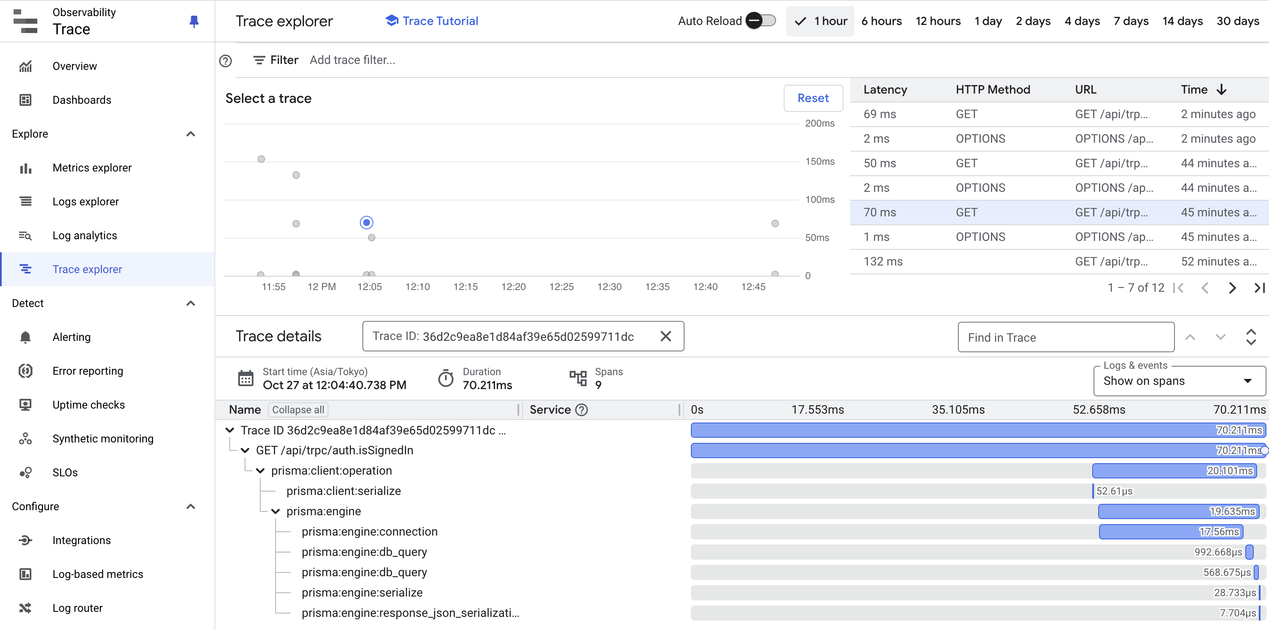Select the 7 days time range

pos(1130,21)
